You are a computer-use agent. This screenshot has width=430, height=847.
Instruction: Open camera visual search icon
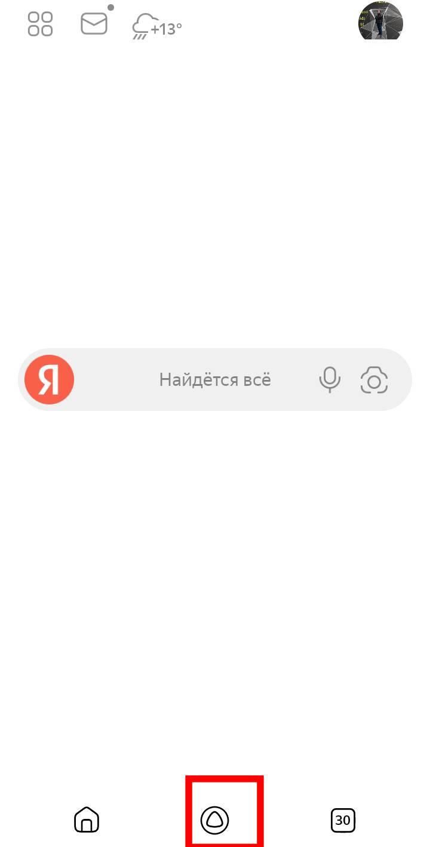click(x=374, y=380)
